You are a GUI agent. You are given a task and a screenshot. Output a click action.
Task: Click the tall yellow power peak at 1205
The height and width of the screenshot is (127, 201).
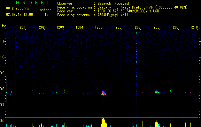104,122
